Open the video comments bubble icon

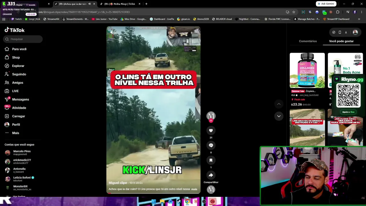click(211, 145)
